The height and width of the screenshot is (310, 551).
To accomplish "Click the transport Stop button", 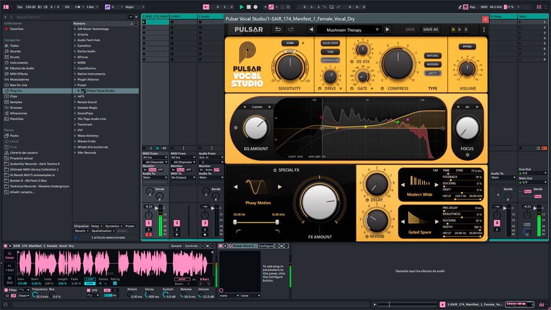I will 248,7.
